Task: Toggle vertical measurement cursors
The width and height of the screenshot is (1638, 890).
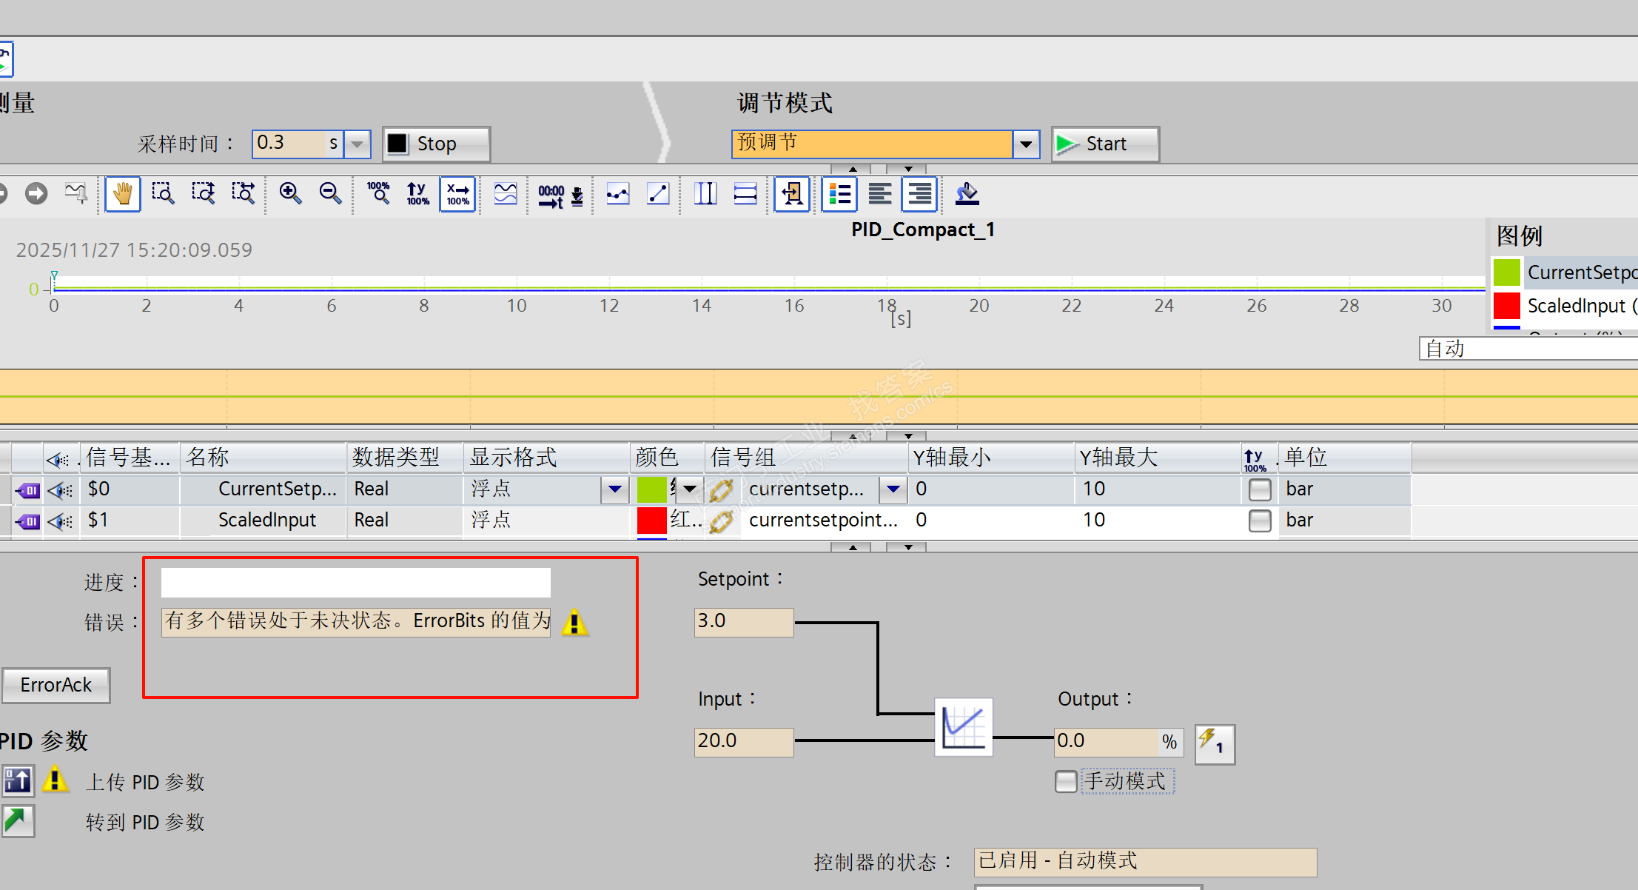Action: (705, 194)
